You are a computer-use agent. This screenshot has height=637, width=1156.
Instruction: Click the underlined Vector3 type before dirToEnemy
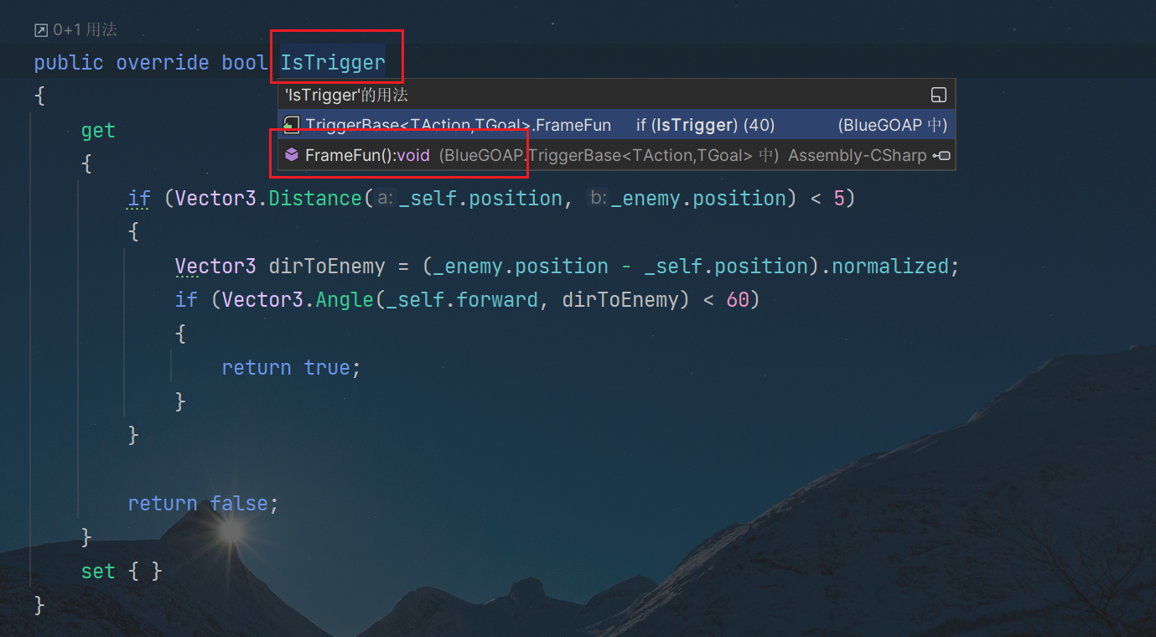(215, 267)
